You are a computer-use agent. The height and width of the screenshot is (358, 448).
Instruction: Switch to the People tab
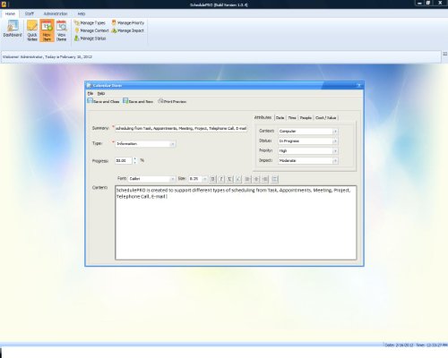click(x=306, y=117)
